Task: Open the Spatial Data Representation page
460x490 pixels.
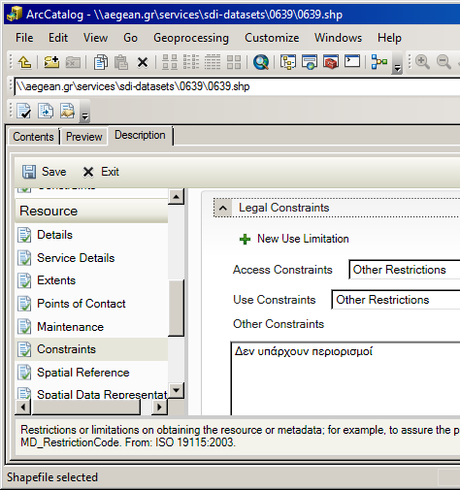Action: (91, 394)
